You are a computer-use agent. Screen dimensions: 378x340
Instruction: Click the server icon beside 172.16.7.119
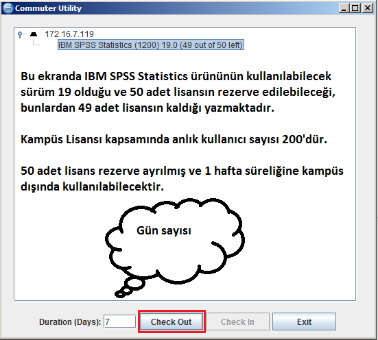(x=34, y=34)
